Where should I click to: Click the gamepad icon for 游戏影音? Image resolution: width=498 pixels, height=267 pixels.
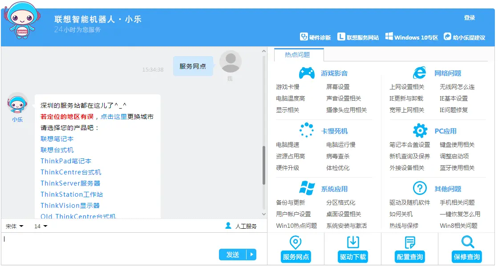point(307,73)
